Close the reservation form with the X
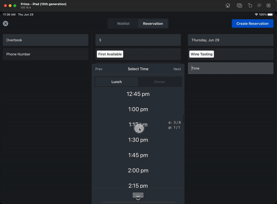Viewport: 277px width, 204px height. coord(6,23)
